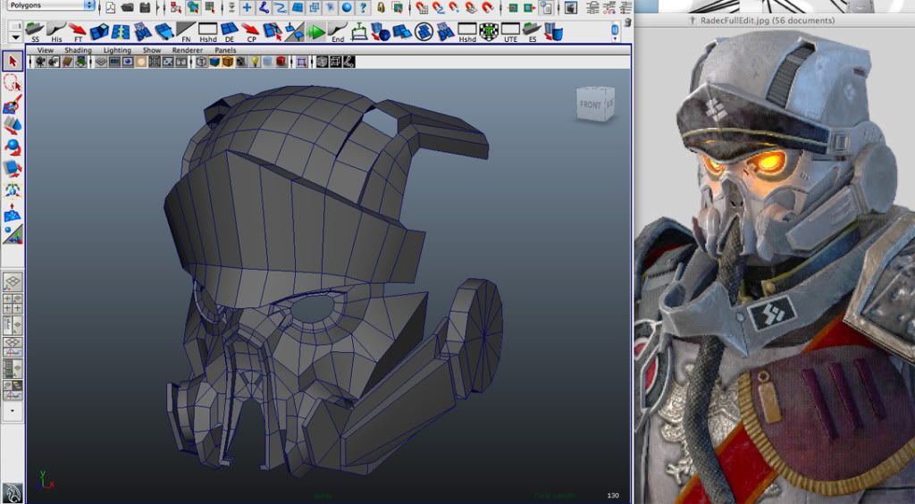Click the CP shelf button
The image size is (915, 504).
pyautogui.click(x=251, y=32)
